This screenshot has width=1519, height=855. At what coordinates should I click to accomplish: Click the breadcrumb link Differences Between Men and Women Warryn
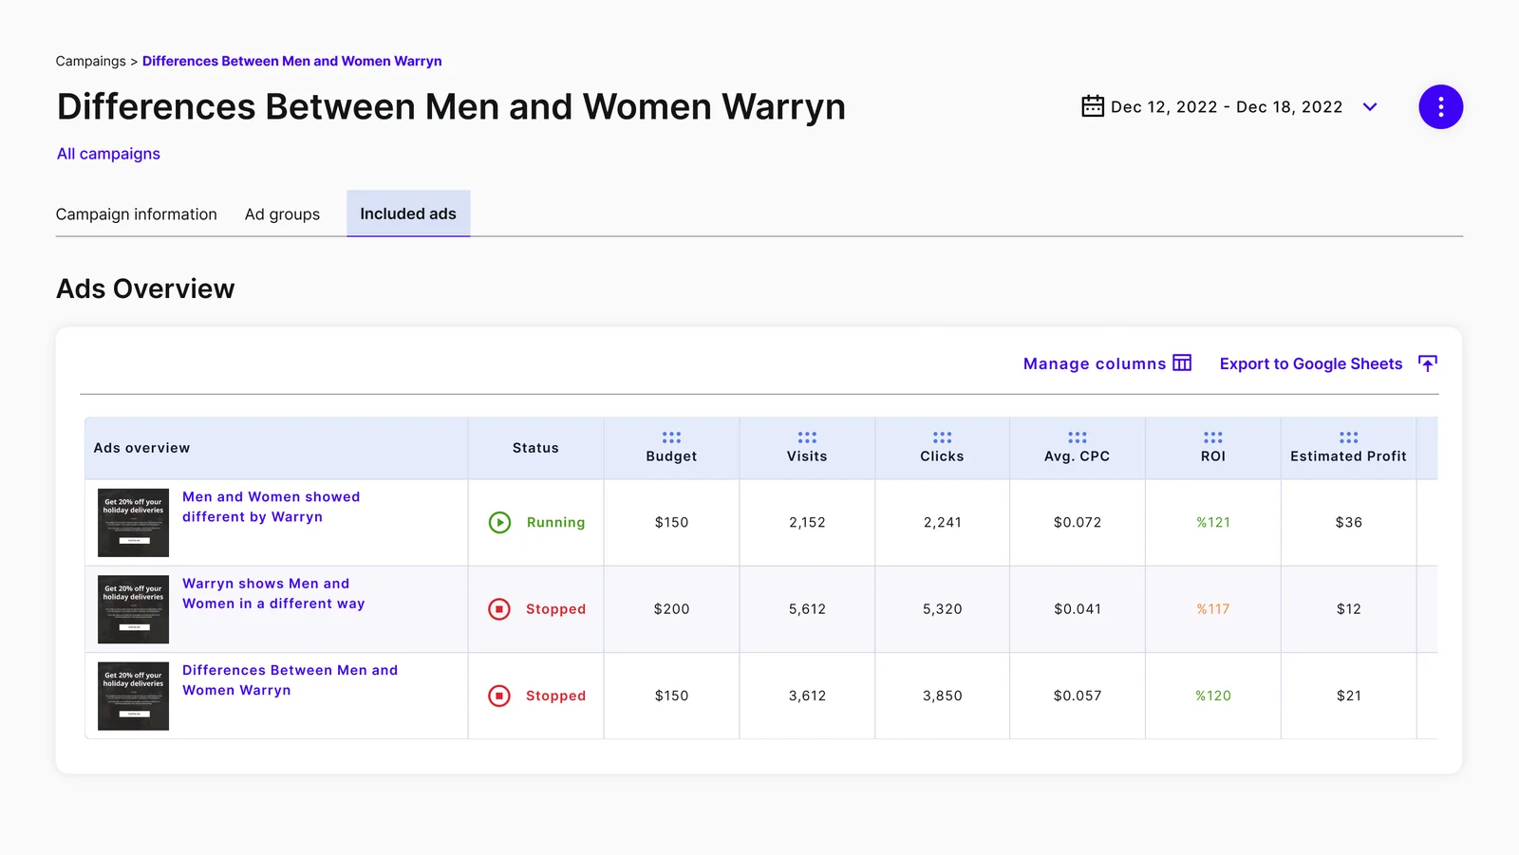[292, 61]
